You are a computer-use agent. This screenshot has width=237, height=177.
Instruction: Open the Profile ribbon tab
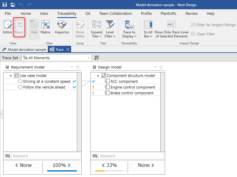point(146,14)
